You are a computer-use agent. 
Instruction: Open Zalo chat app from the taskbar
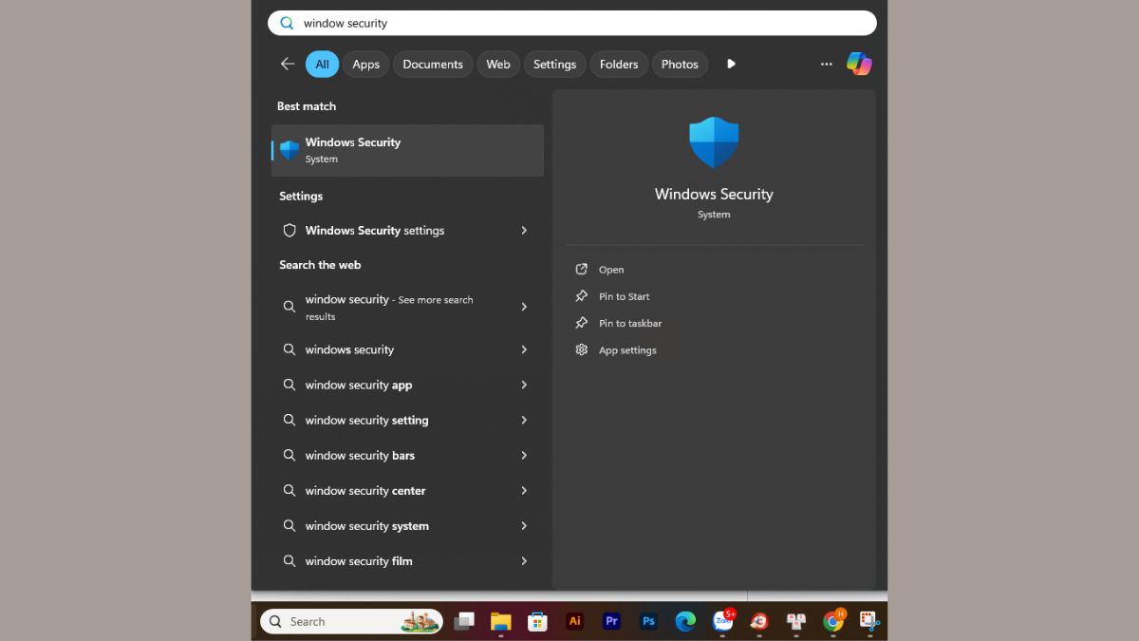tap(723, 621)
